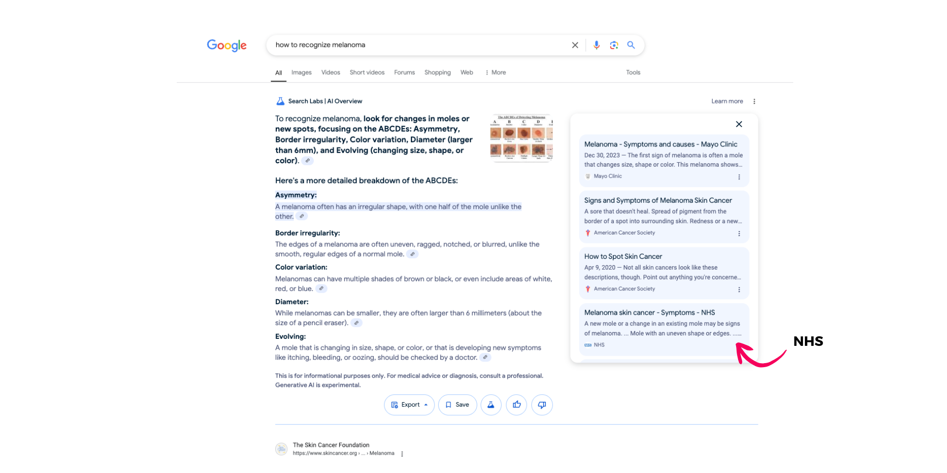Select the All results tab
Image resolution: width=947 pixels, height=473 pixels.
pyautogui.click(x=279, y=73)
